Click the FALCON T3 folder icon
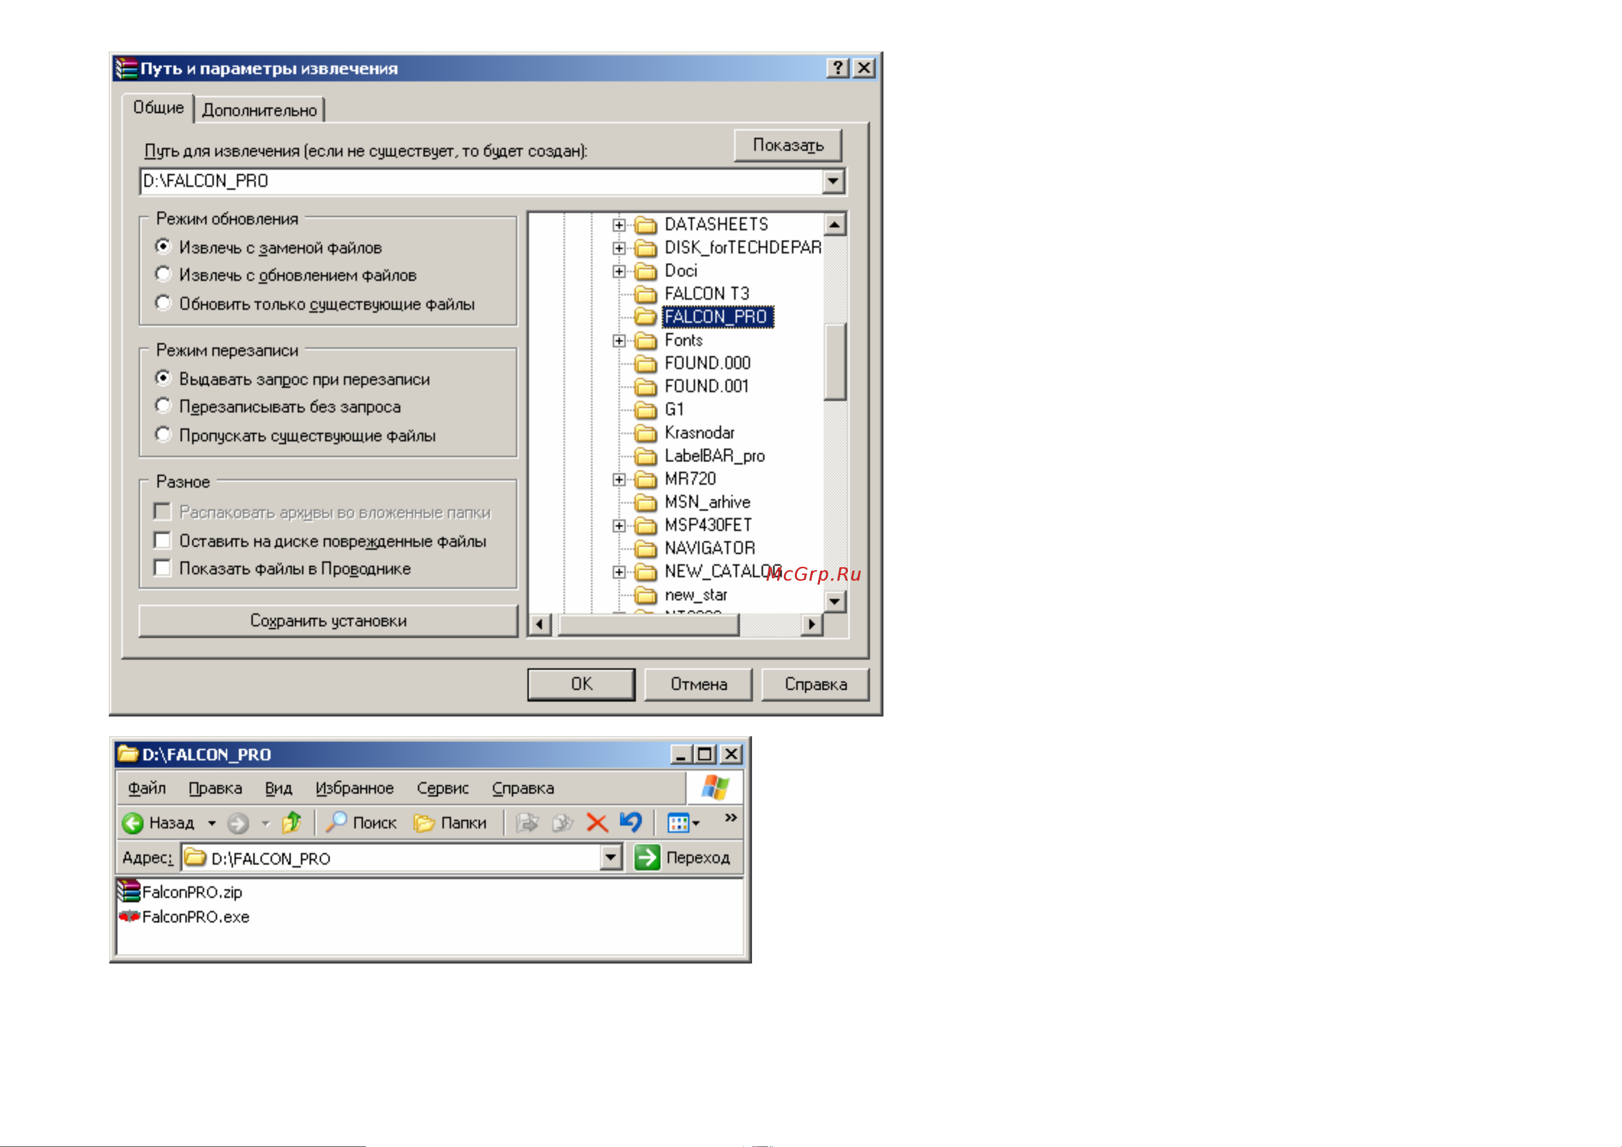 pos(646,294)
